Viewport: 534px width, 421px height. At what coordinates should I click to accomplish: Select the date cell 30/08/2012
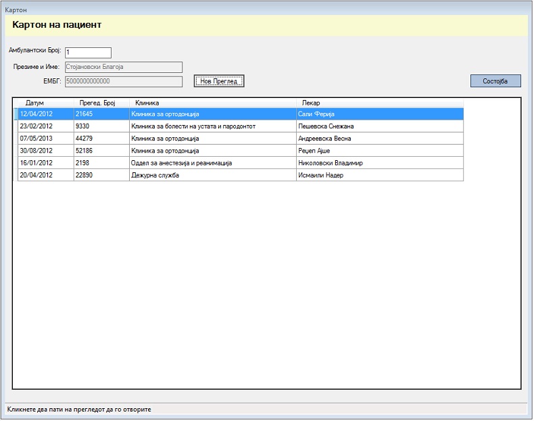[x=46, y=151]
